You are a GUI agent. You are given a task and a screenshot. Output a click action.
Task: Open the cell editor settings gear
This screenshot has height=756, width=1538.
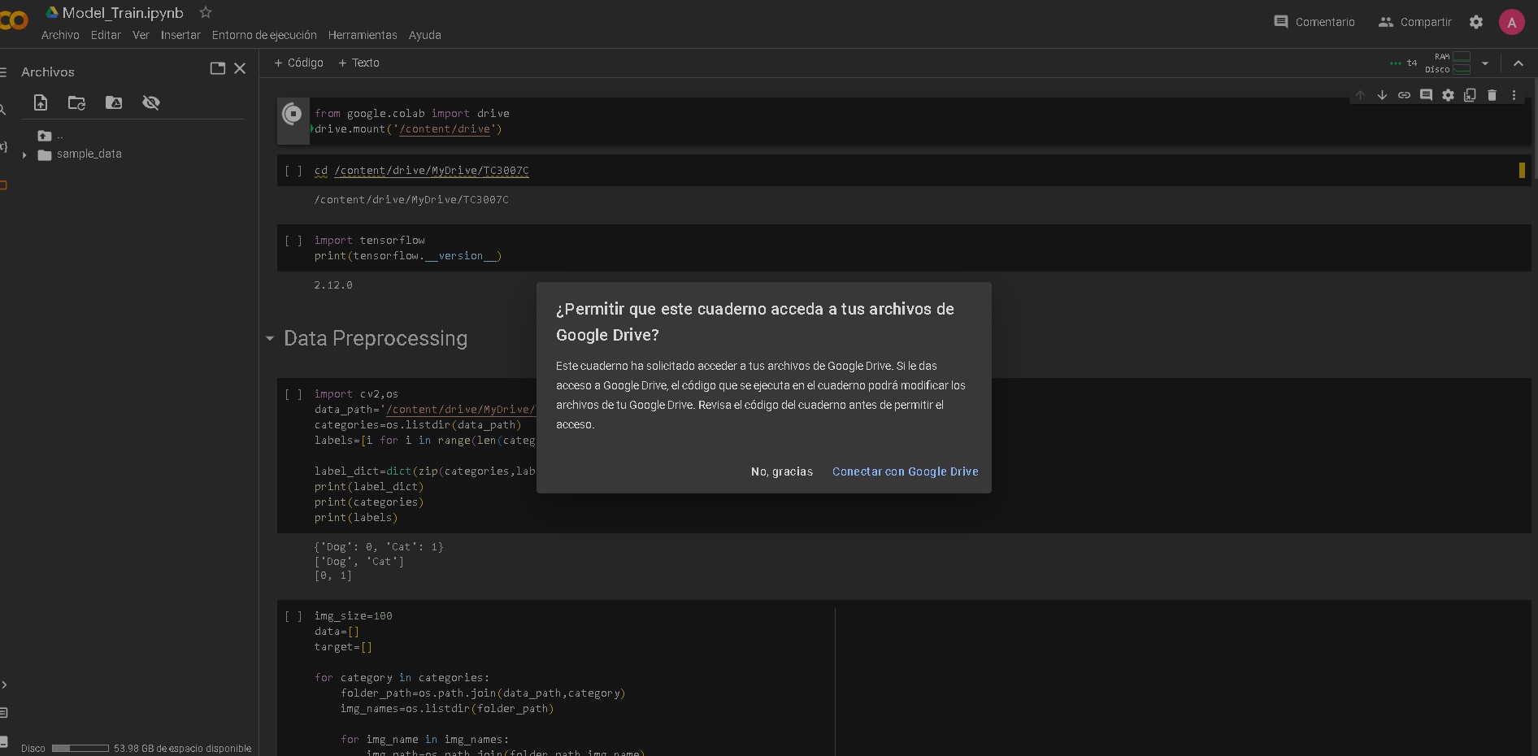(x=1448, y=95)
